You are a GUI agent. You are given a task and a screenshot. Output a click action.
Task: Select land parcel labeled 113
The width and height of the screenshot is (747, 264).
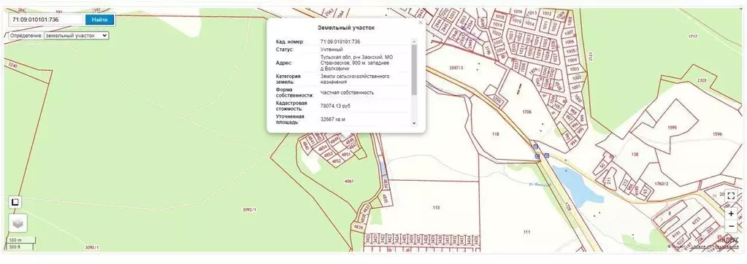tap(435, 207)
